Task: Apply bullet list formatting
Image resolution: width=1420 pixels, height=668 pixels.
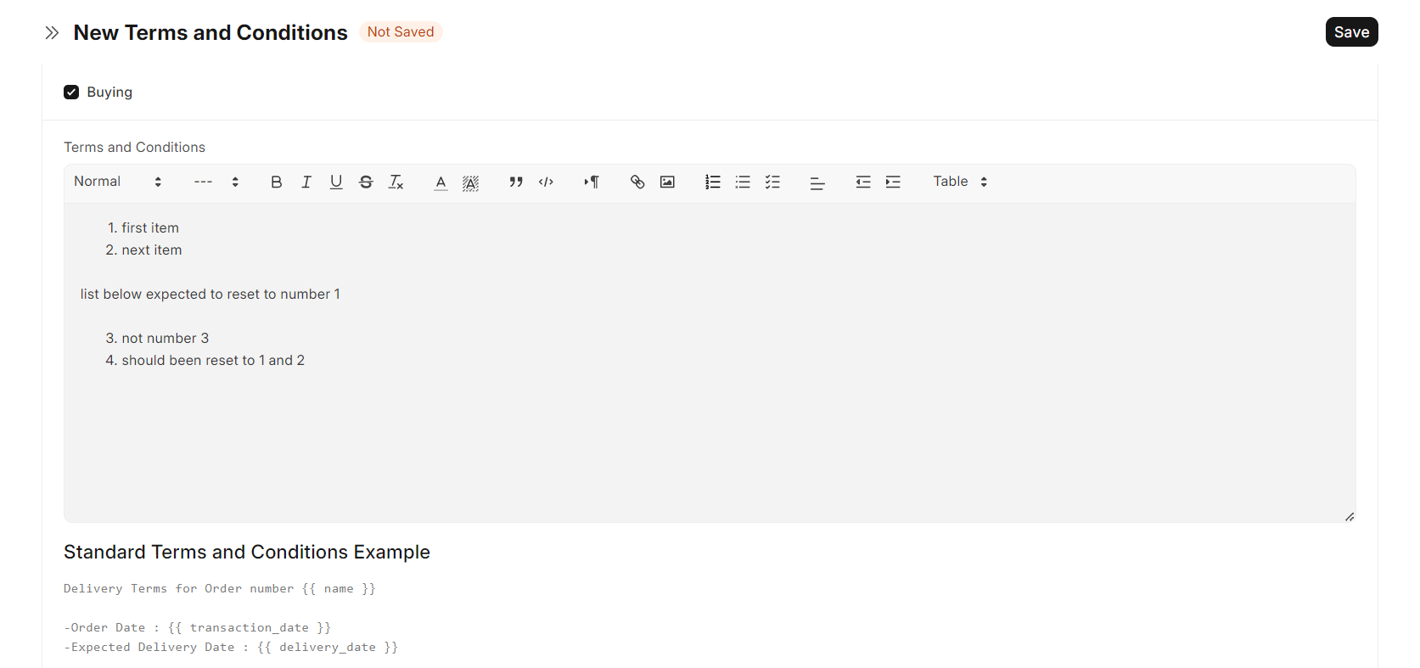Action: coord(743,182)
